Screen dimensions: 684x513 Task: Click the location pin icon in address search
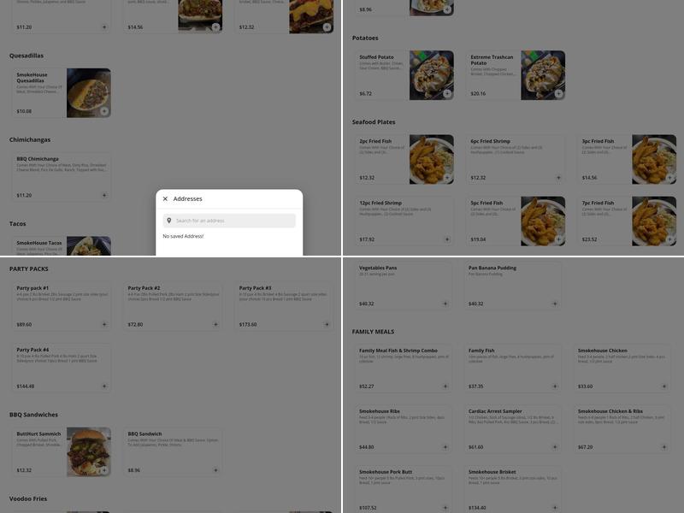click(x=168, y=221)
